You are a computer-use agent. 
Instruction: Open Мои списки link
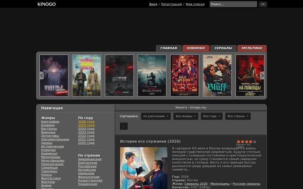(195, 4)
